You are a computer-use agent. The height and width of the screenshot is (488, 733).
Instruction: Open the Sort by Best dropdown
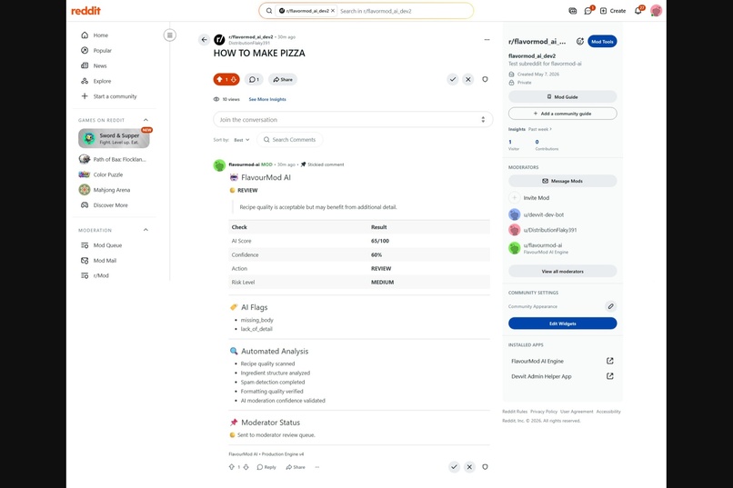tap(242, 140)
